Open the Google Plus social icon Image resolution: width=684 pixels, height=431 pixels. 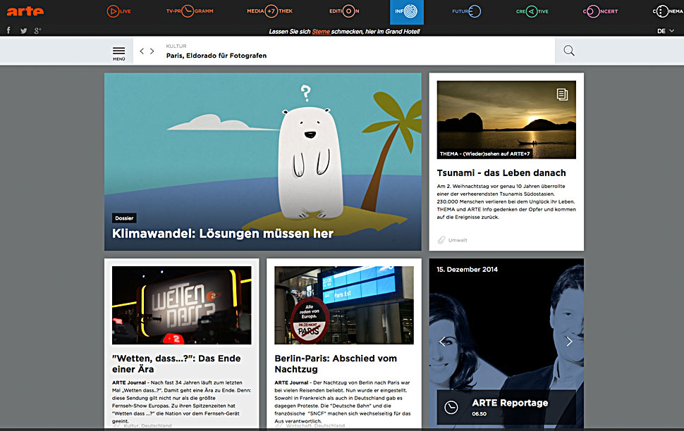[x=37, y=30]
